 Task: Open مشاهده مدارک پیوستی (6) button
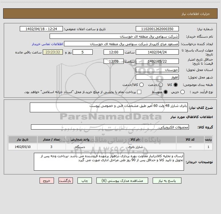(x=122, y=181)
